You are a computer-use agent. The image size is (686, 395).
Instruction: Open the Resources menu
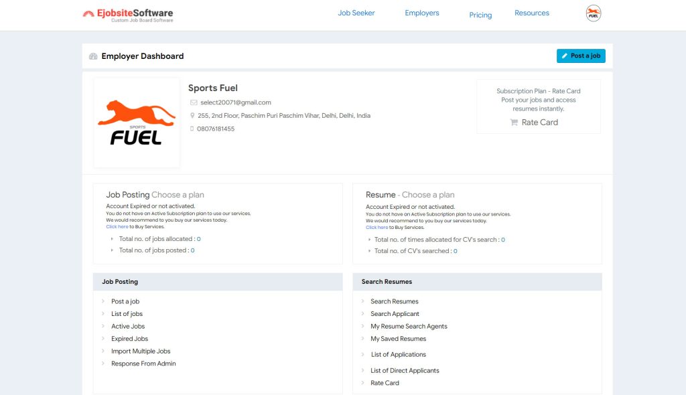532,13
